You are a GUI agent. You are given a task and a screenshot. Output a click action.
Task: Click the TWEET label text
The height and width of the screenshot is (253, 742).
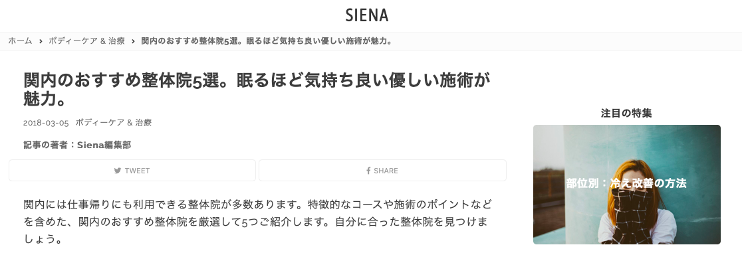click(x=137, y=171)
